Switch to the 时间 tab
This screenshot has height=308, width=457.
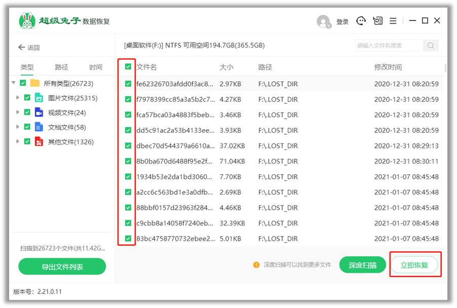(x=95, y=67)
